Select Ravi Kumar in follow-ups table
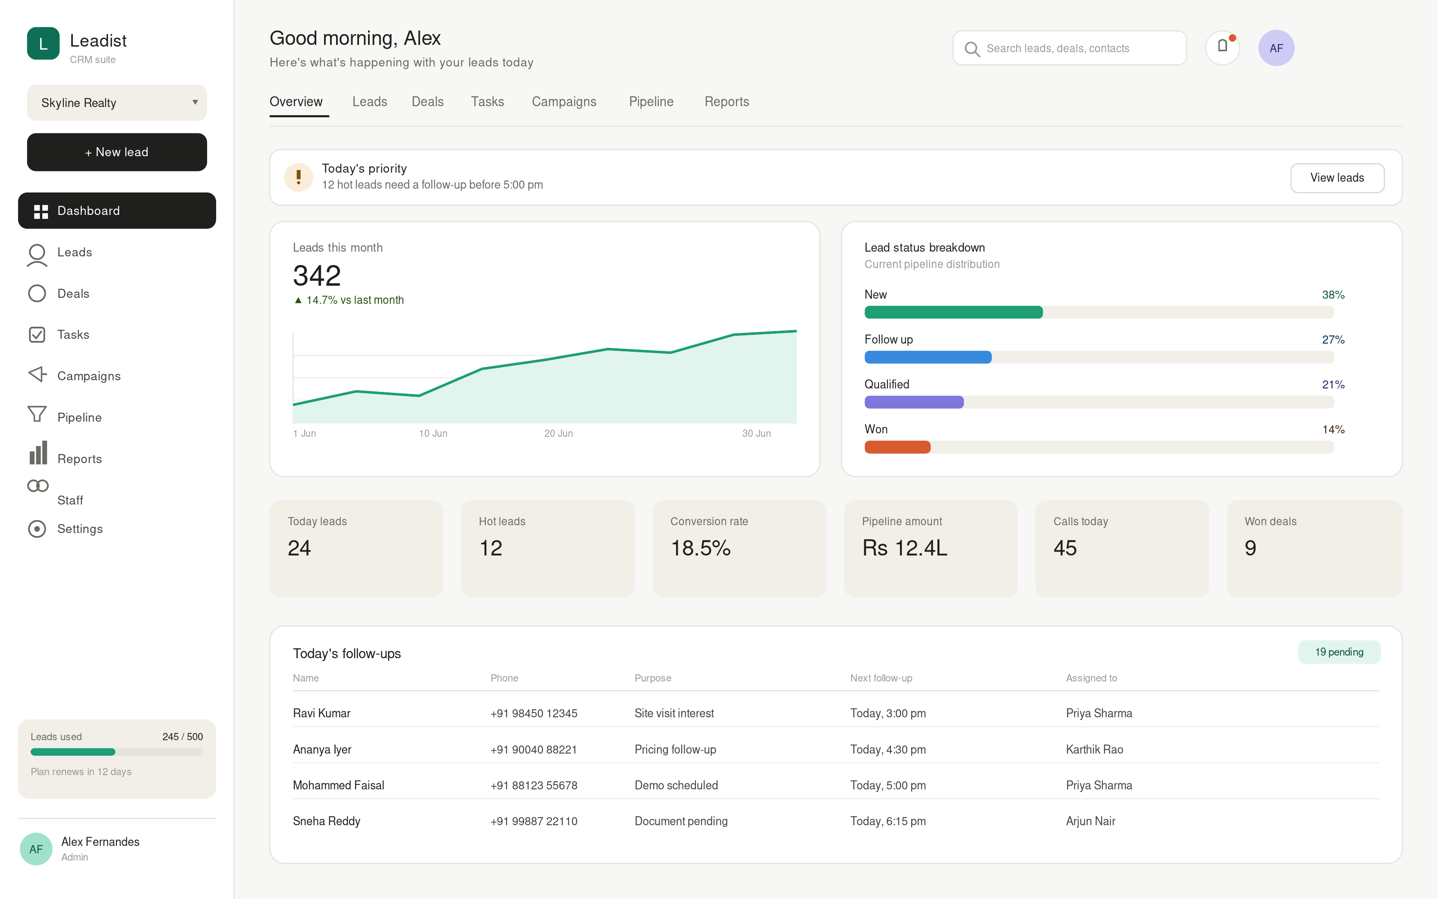Viewport: 1438px width, 899px height. [321, 713]
